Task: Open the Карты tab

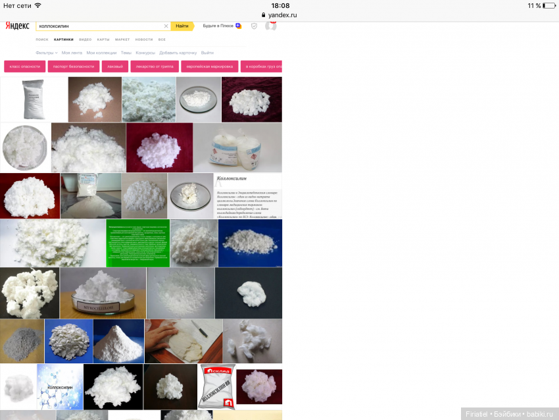Action: coord(103,39)
